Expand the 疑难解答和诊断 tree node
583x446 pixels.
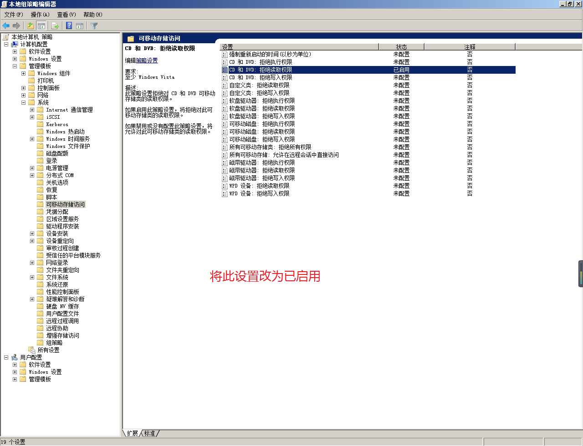[x=32, y=299]
